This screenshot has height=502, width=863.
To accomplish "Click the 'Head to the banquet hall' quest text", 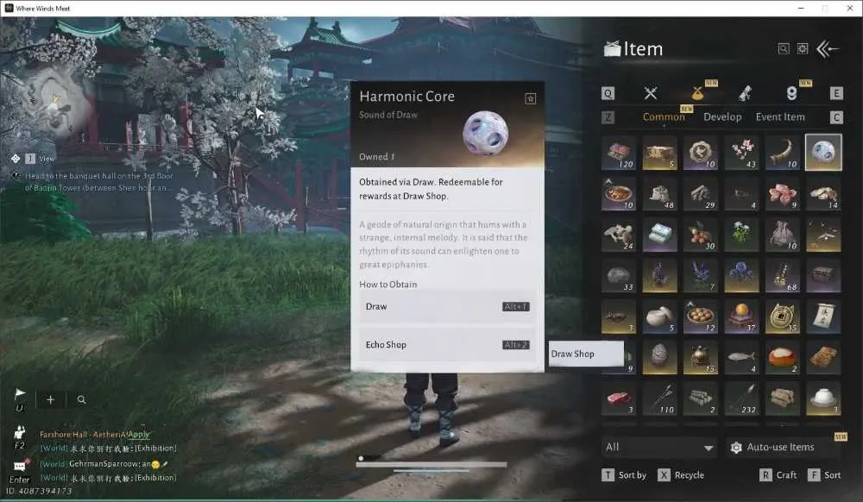I will click(x=99, y=182).
